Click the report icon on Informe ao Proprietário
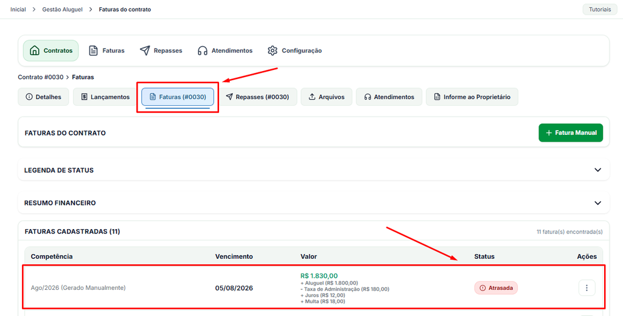This screenshot has height=316, width=623. (437, 97)
